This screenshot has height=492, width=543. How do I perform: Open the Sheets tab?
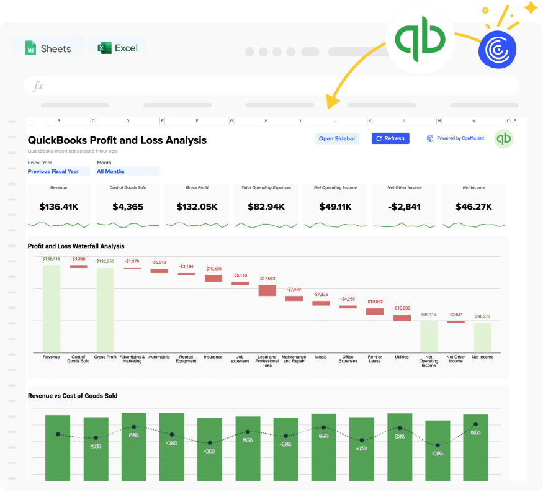pos(48,48)
